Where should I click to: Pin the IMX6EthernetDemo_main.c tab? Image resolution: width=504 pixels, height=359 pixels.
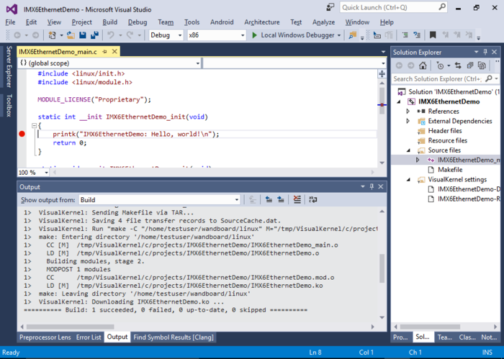point(104,52)
